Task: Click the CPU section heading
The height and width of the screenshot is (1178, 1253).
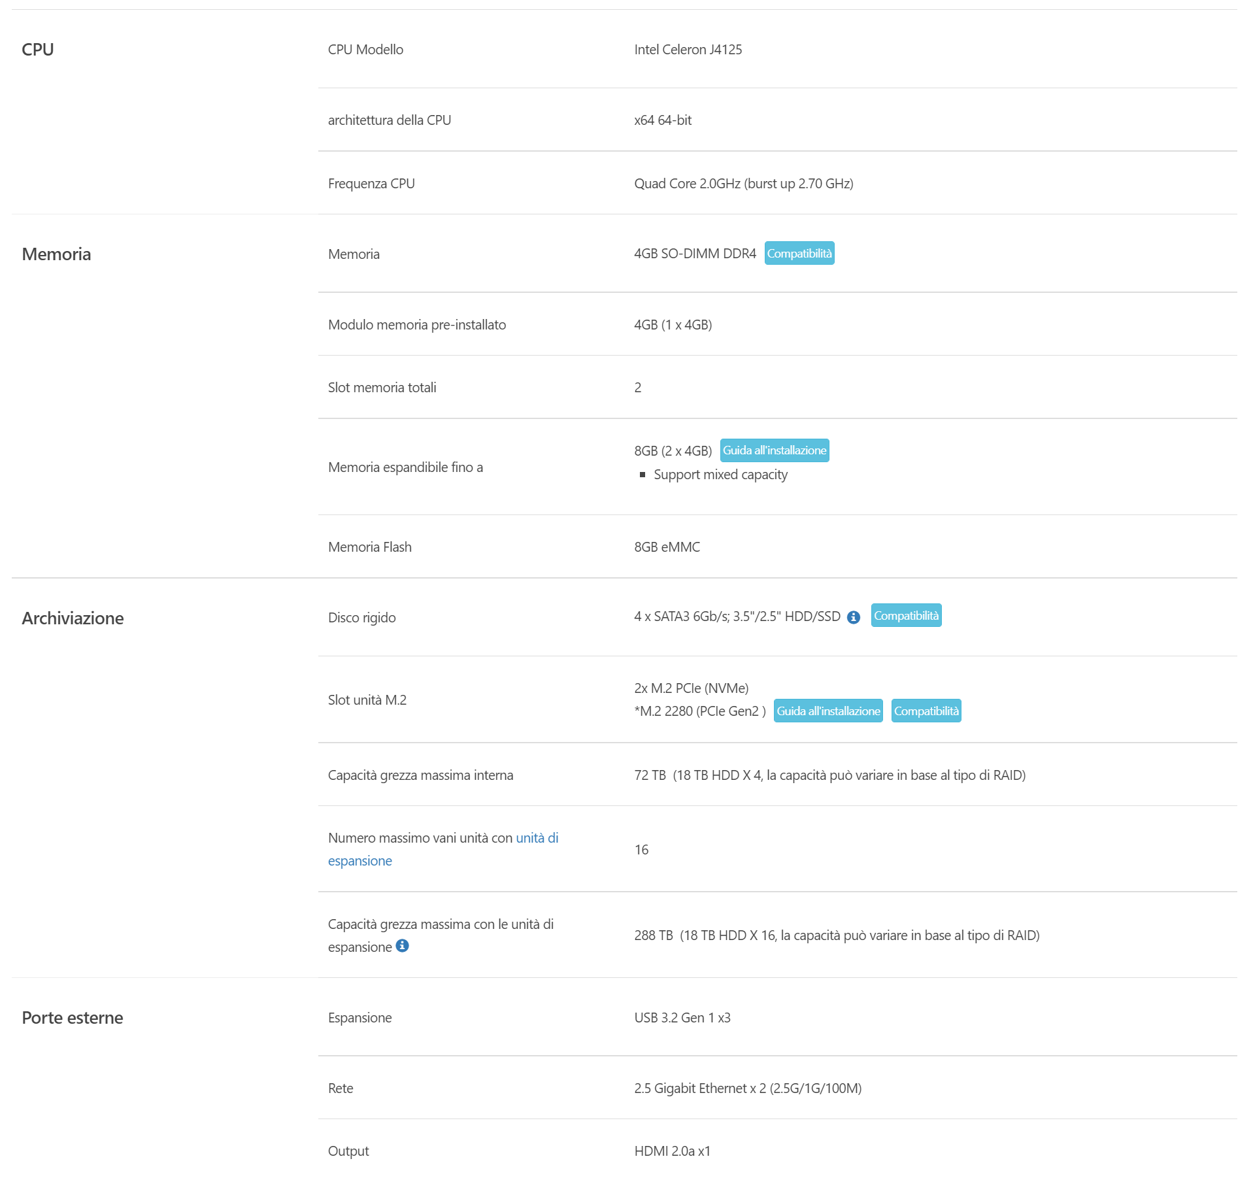Action: (x=38, y=50)
